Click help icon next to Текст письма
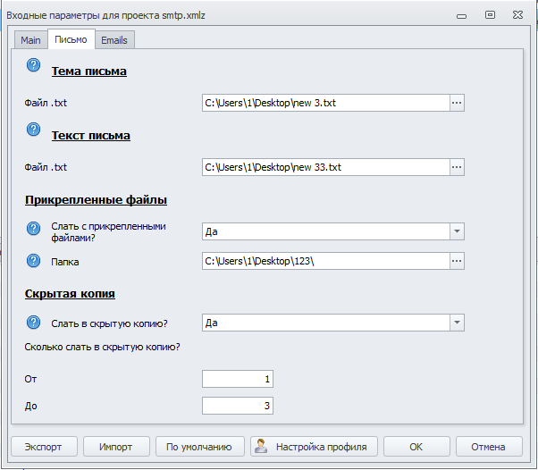 pos(34,129)
